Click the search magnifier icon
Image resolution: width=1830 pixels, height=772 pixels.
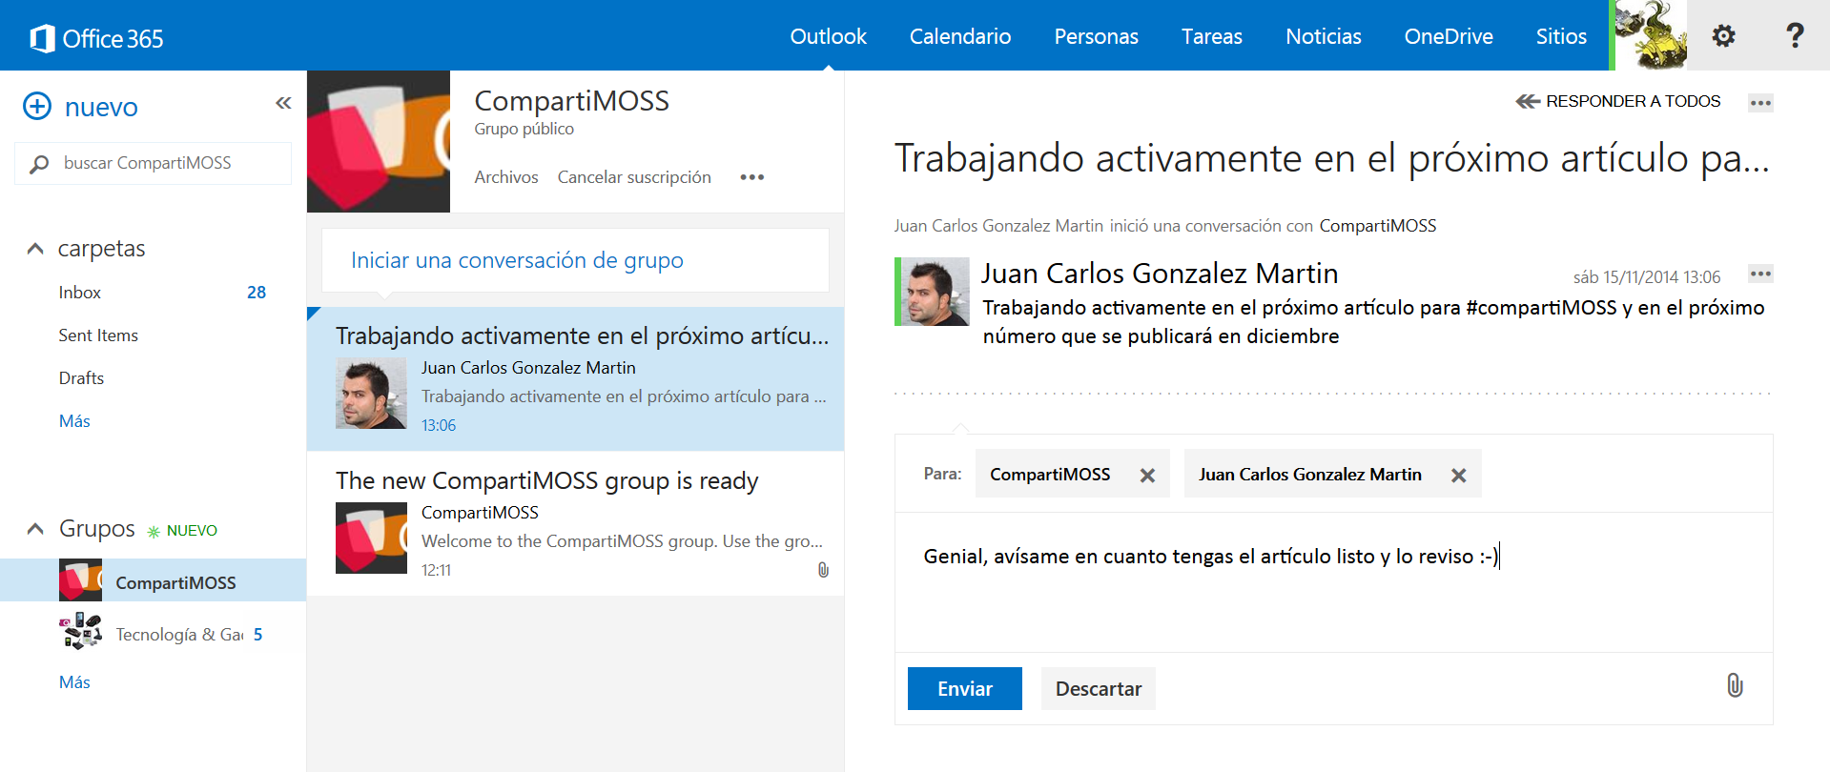39,164
